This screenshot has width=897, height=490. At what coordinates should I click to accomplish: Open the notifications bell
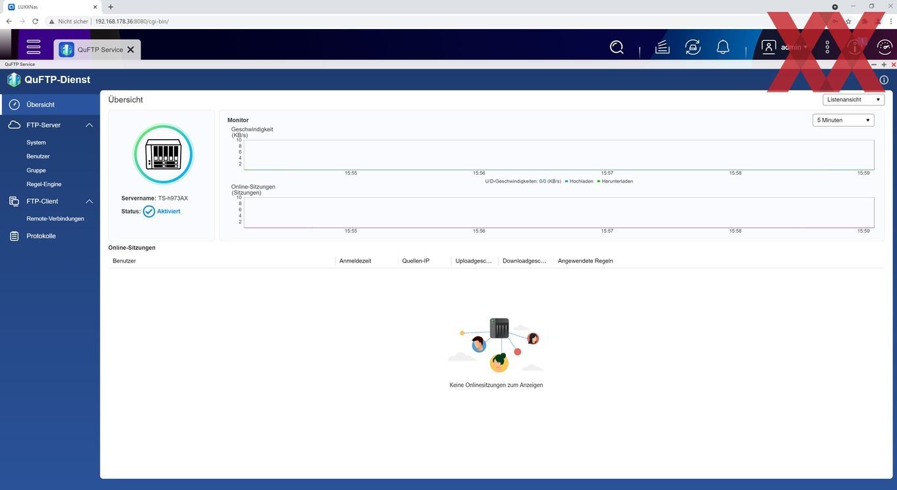(723, 47)
